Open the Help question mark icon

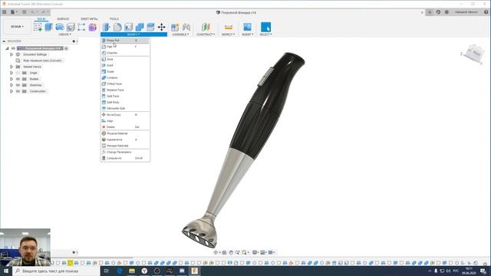click(486, 12)
